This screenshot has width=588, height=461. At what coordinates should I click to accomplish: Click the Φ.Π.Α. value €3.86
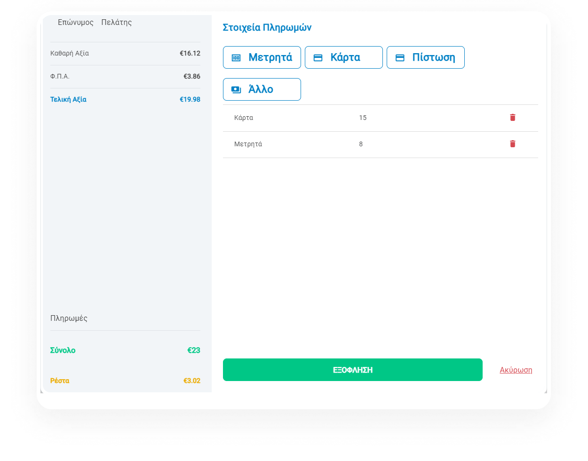coord(191,76)
